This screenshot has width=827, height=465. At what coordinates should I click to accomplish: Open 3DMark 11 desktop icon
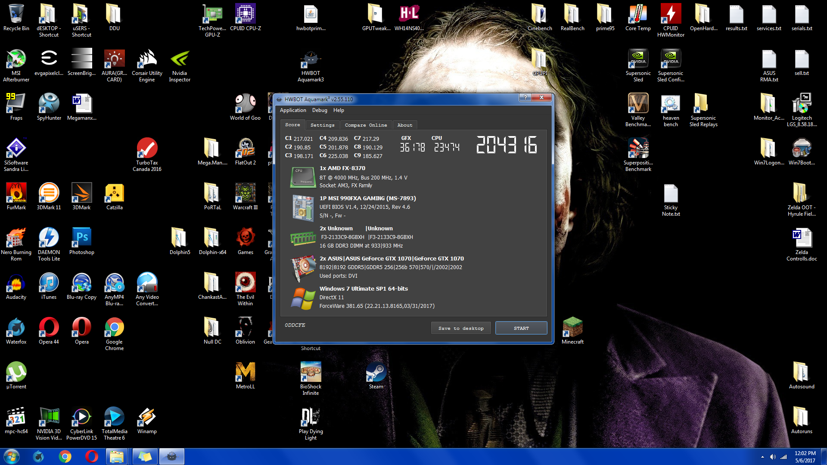pyautogui.click(x=49, y=196)
